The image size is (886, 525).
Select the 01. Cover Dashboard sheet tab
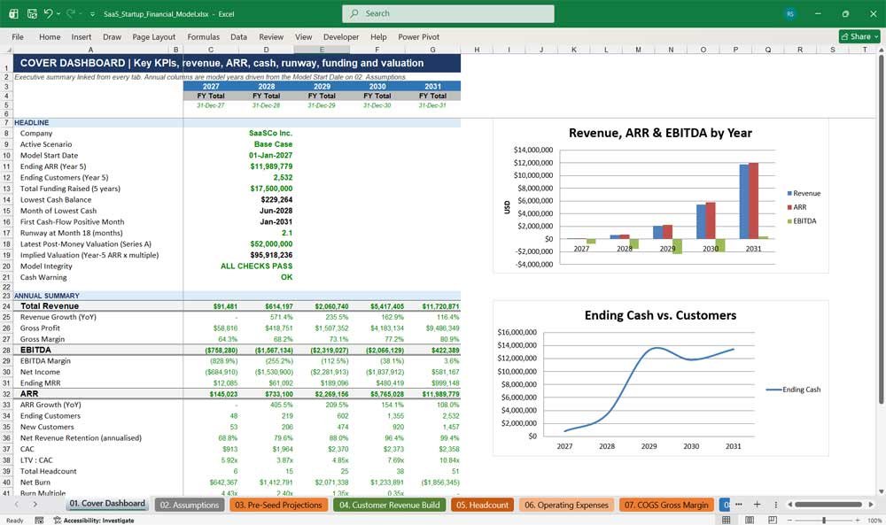point(107,504)
